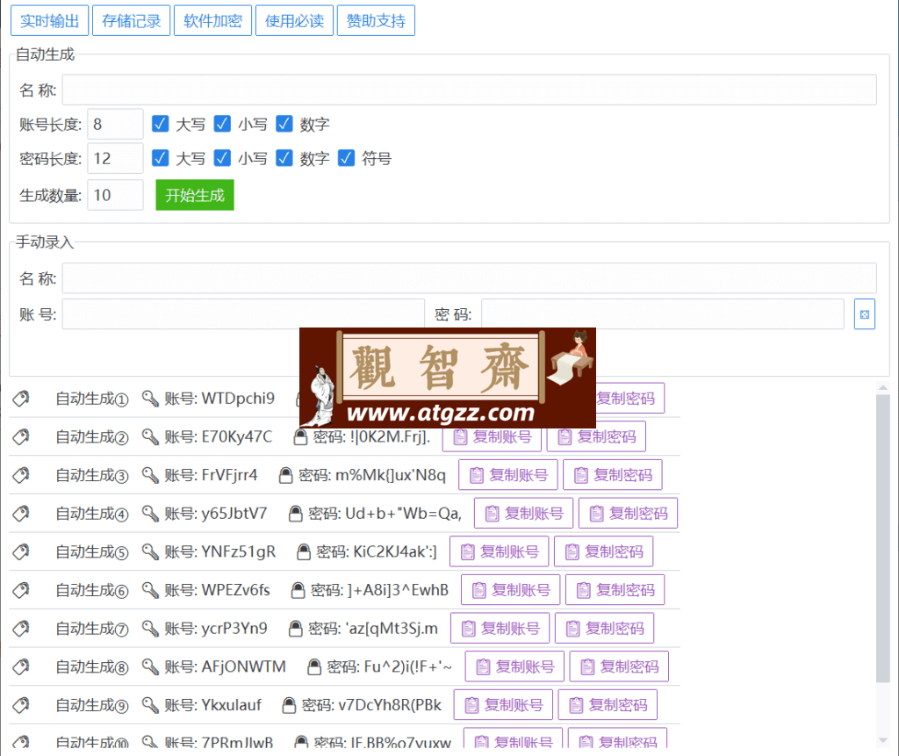Click the 生成数量 field showing 10
Viewport: 899px width, 756px height.
tap(115, 195)
